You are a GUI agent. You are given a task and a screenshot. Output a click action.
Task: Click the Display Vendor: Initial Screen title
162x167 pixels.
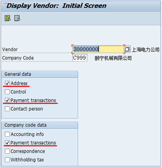click(56, 6)
